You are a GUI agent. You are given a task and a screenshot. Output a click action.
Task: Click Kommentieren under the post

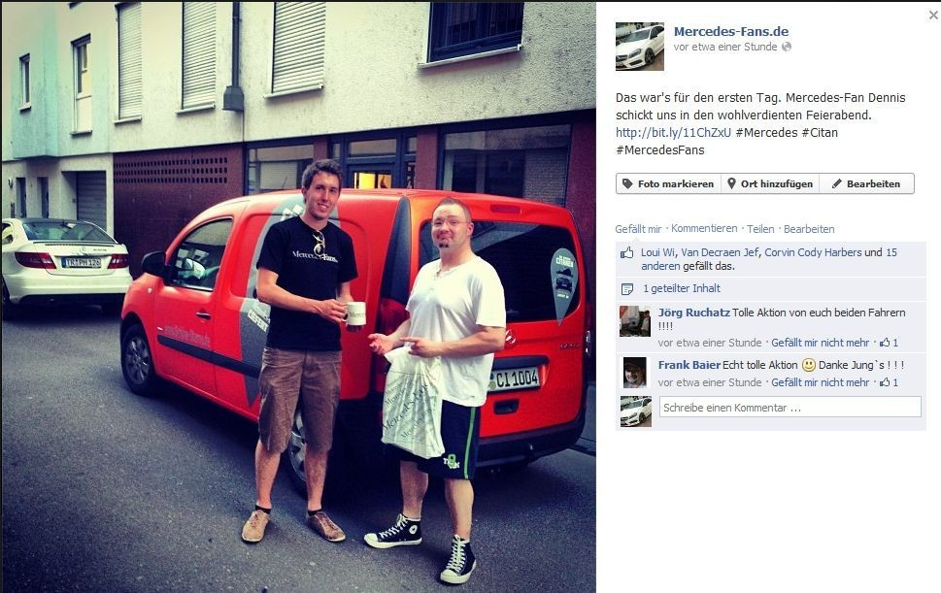pos(704,228)
